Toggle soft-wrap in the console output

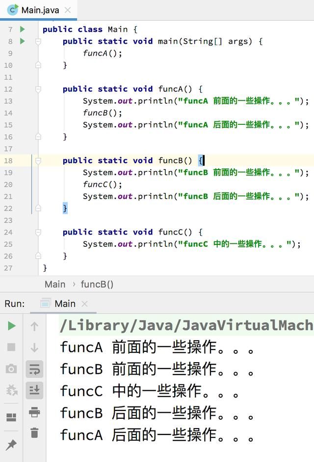[34, 369]
